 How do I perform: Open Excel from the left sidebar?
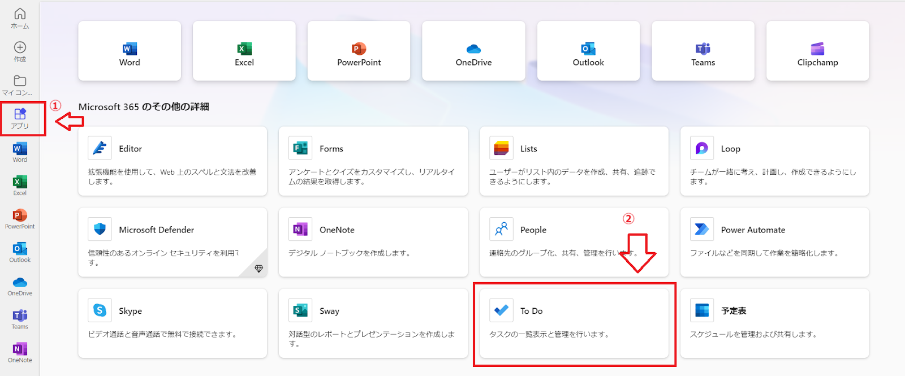point(20,185)
